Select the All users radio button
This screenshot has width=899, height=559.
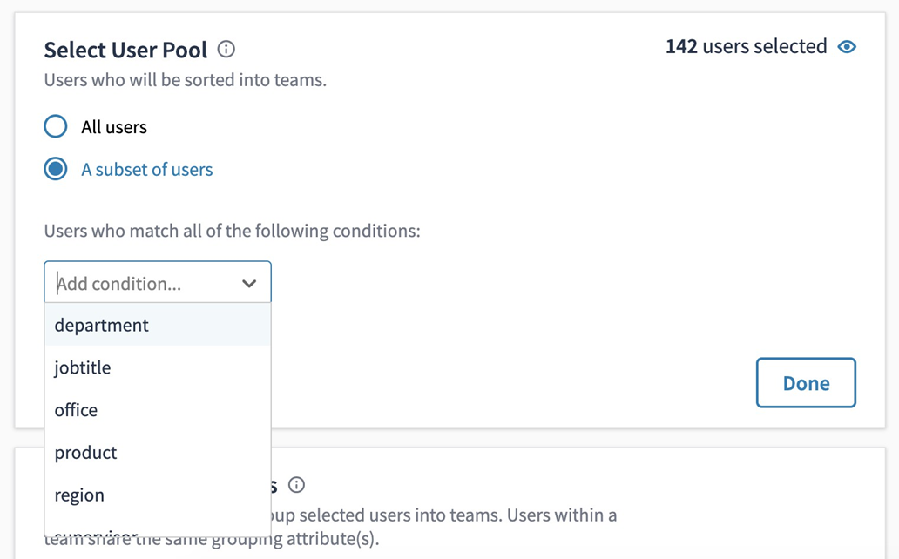pos(56,126)
